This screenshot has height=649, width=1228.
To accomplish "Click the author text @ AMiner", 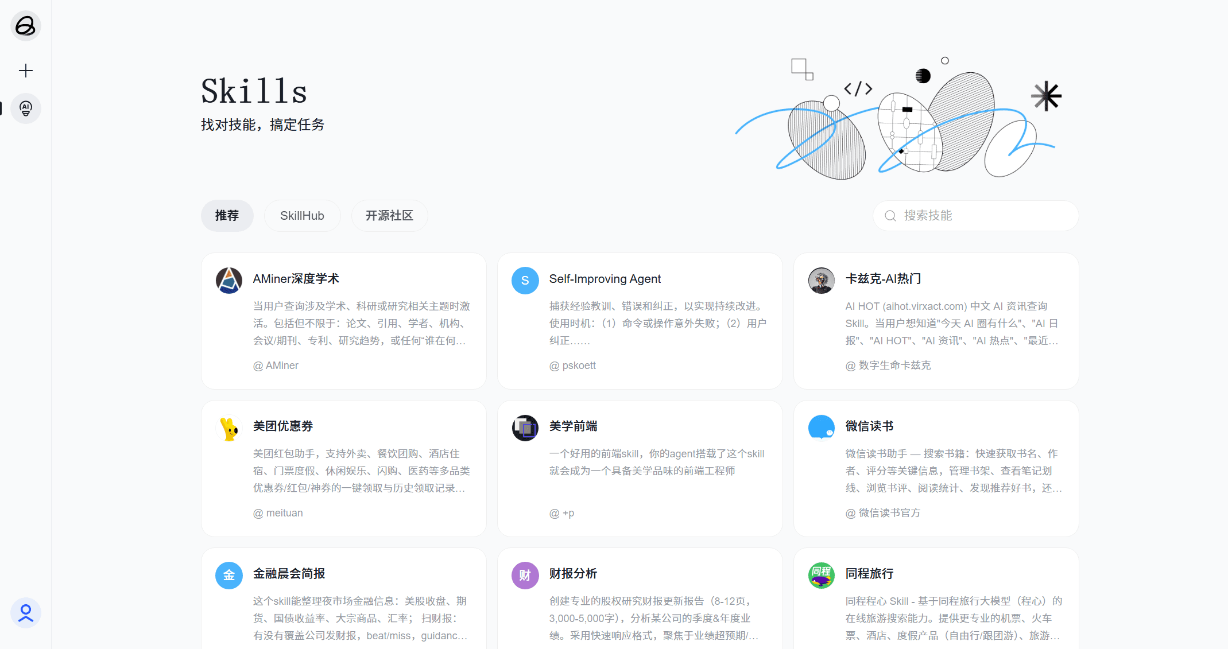I will (x=276, y=366).
